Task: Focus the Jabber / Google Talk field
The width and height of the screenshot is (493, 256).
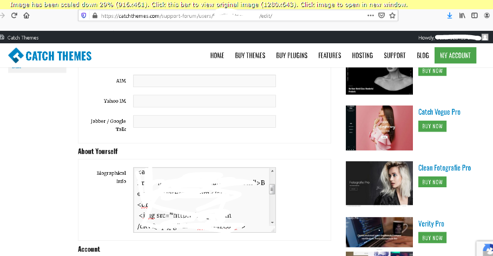Action: pos(205,121)
